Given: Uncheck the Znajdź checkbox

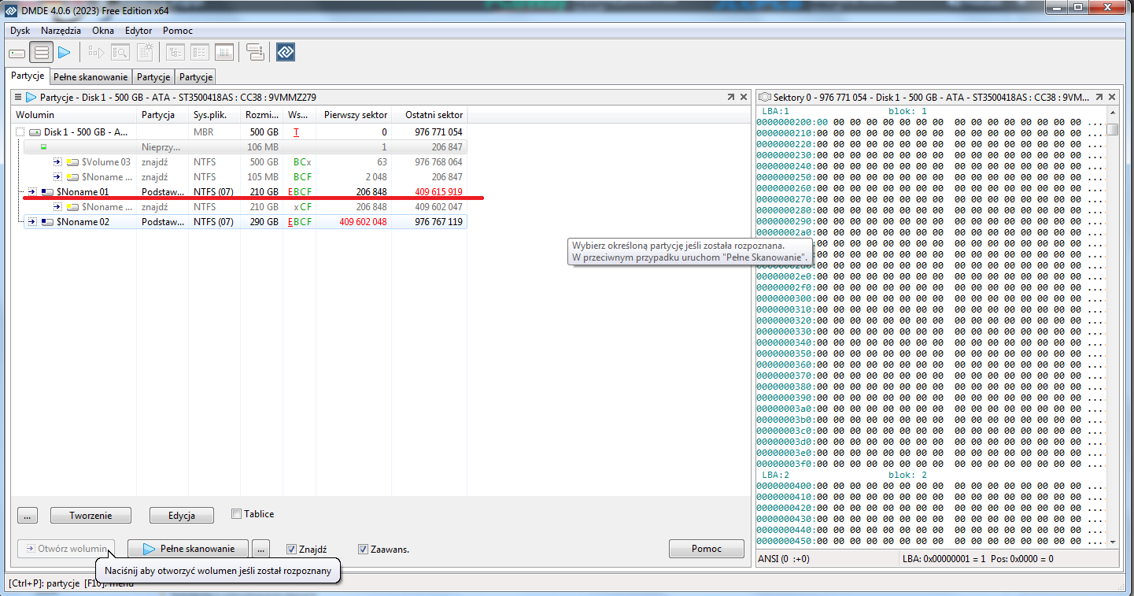Looking at the screenshot, I should [291, 550].
